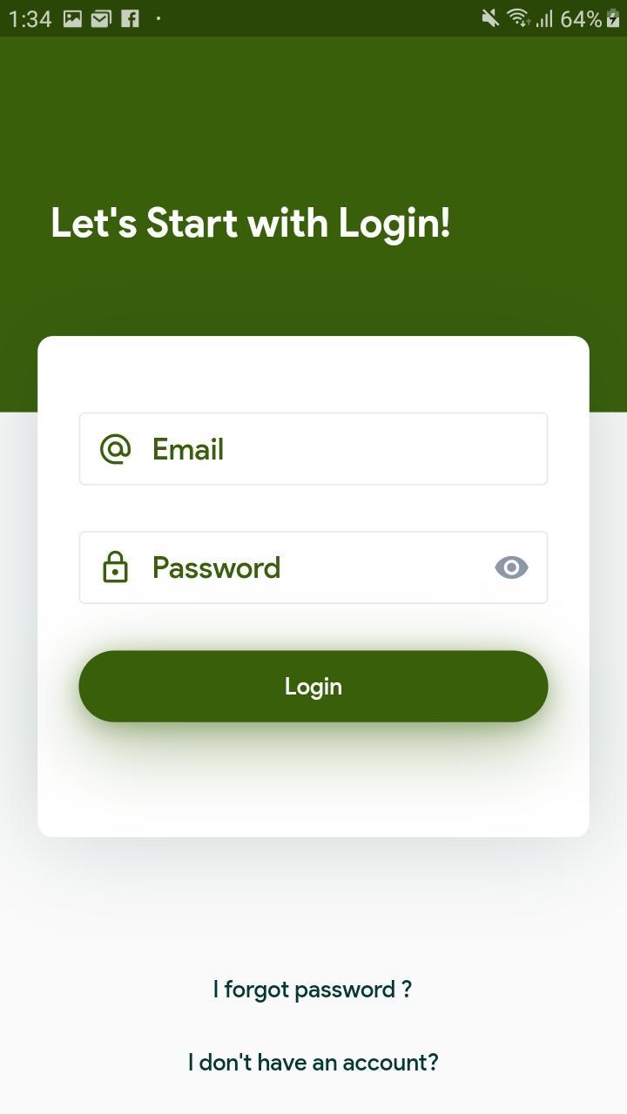Tap the Facebook notification icon in status bar
Image resolution: width=627 pixels, height=1114 pixels.
[130, 18]
